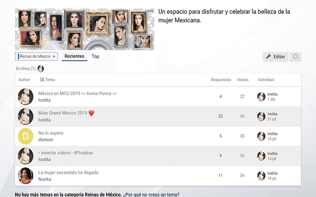Click the Niurka author avatar
Viewport: 316px width, 197px height.
(x=26, y=176)
